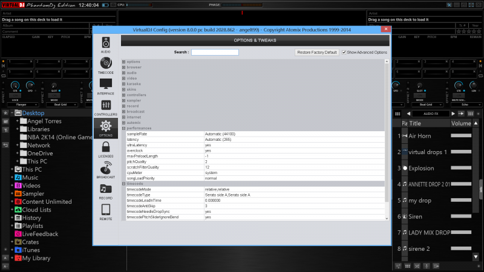Open Content Unlimited in browser tree

pyautogui.click(x=47, y=202)
